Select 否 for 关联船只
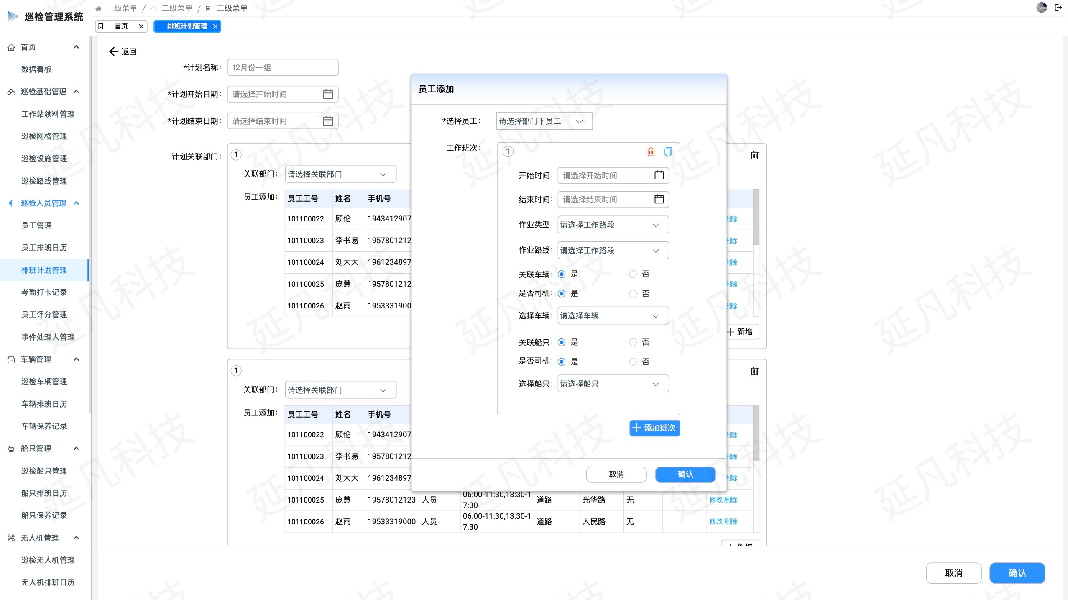Viewport: 1068px width, 600px height. 633,342
